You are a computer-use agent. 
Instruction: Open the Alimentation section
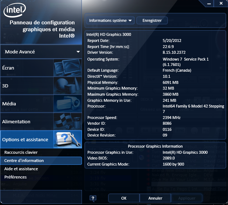pyautogui.click(x=41, y=121)
